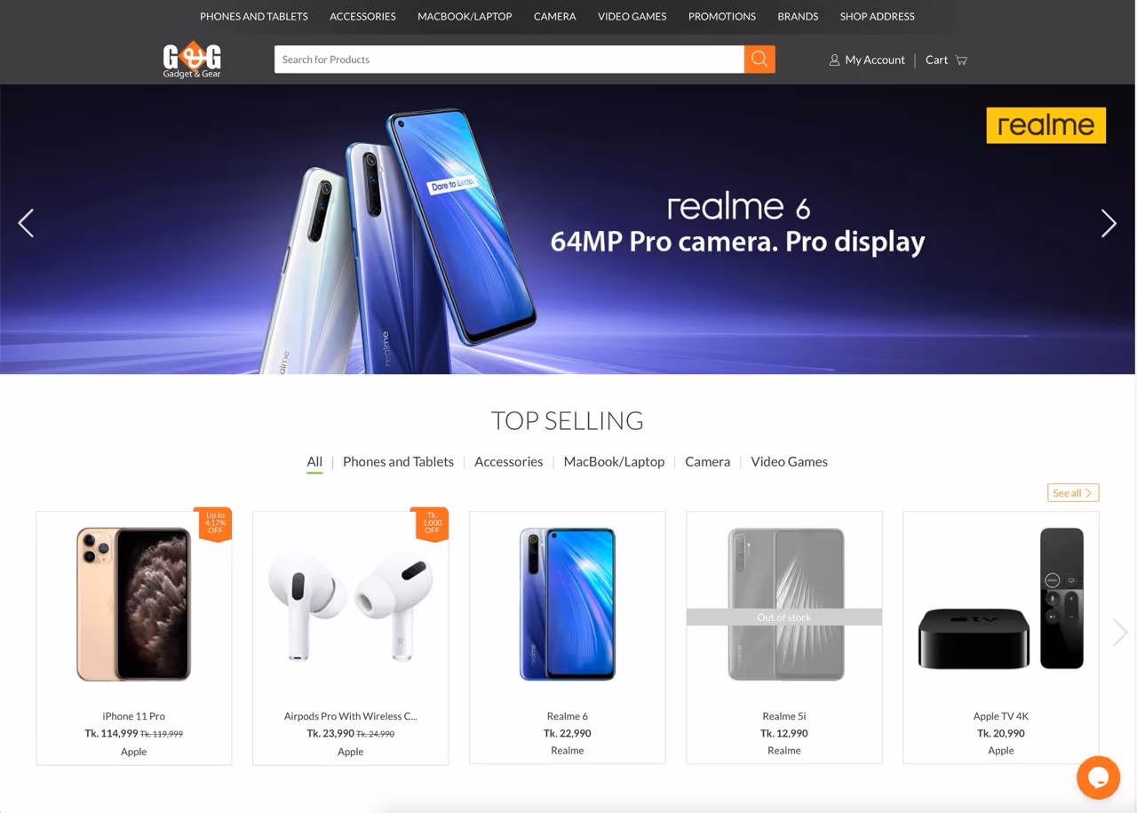Open the Accessories navigation menu
The width and height of the screenshot is (1137, 813).
click(x=362, y=16)
